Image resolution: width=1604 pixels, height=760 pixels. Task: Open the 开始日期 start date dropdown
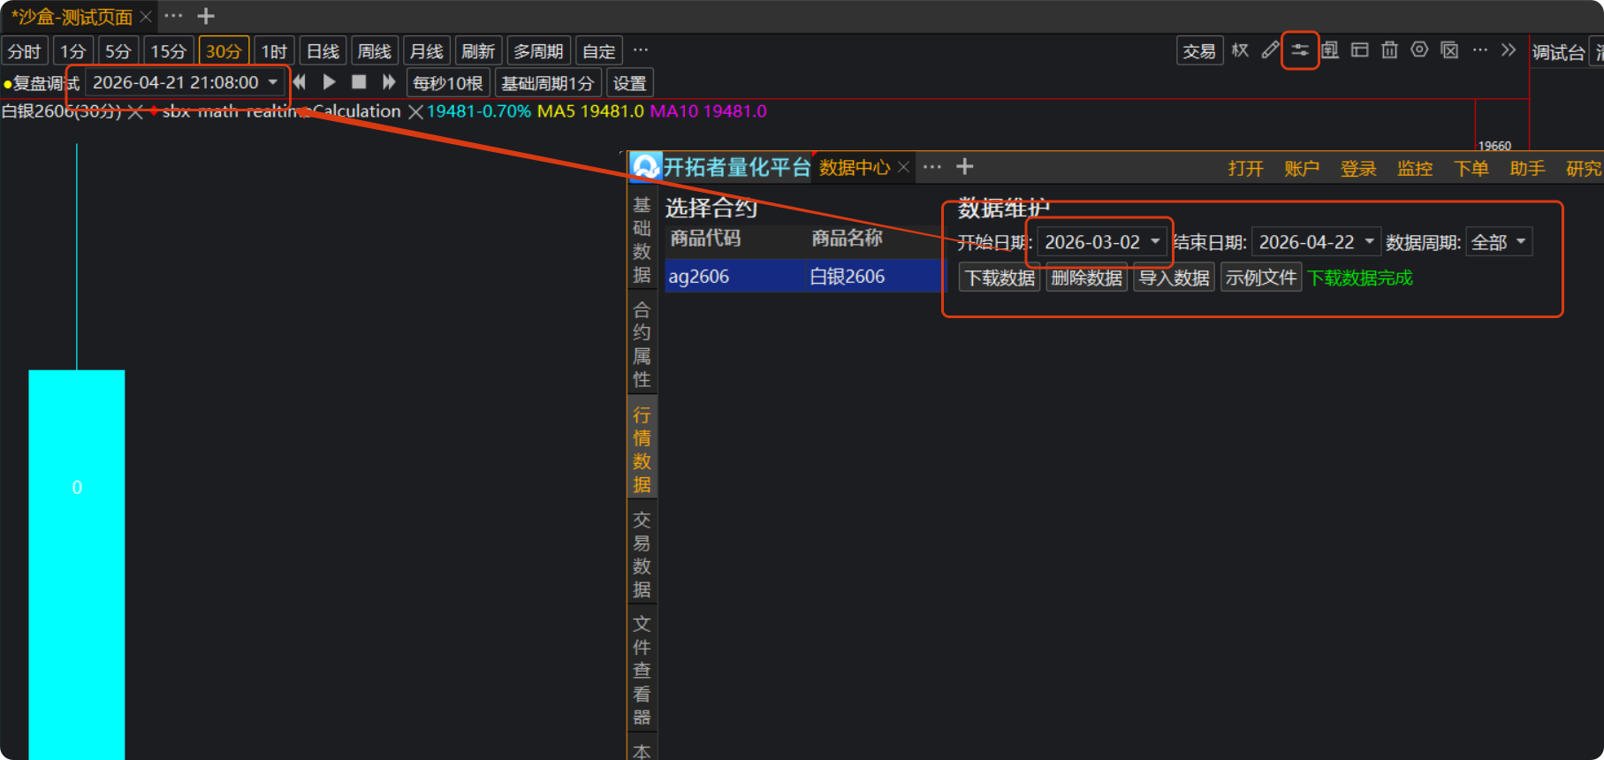pos(1154,242)
